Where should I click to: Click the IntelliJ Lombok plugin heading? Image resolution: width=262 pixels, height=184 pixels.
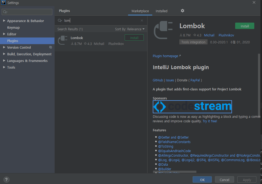click(181, 68)
